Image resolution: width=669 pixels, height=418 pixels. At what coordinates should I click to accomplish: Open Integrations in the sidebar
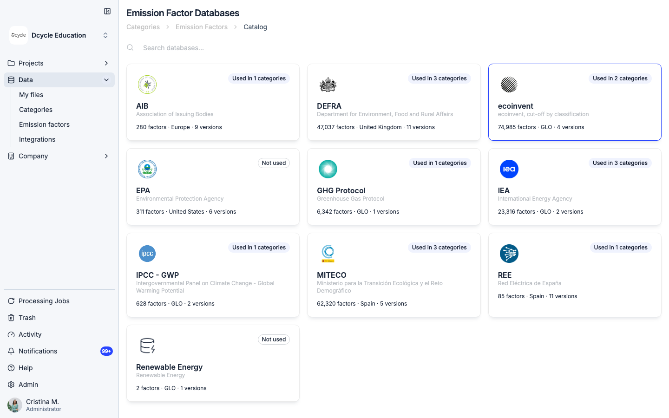[37, 139]
